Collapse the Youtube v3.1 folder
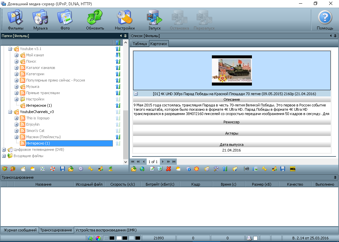 [10, 49]
